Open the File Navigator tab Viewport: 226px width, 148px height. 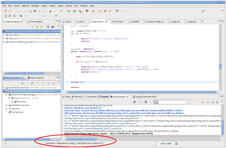point(36,22)
